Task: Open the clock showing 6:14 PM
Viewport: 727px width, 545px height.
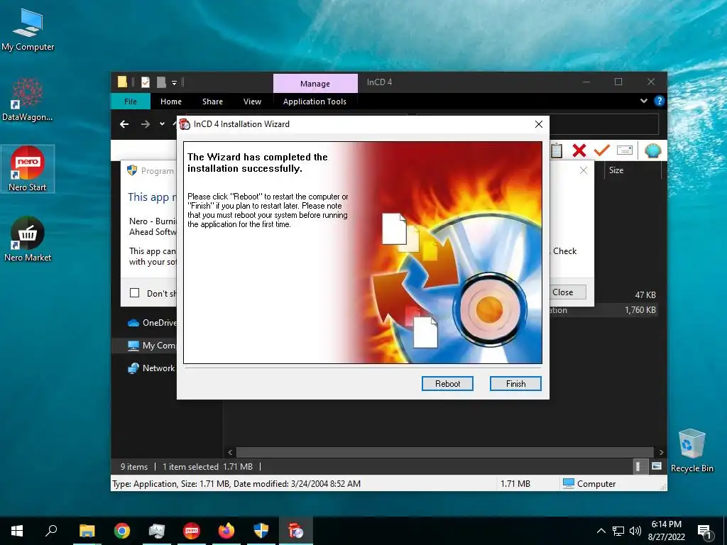Action: coord(666,531)
